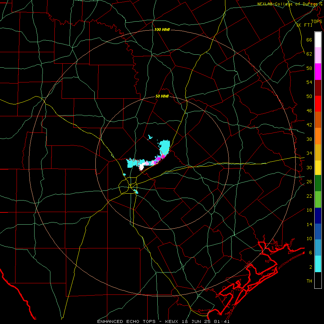Click the cyan echo area west of the white core

133,163
